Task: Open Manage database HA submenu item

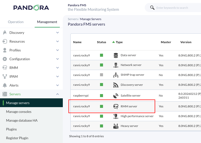Action: (31, 120)
